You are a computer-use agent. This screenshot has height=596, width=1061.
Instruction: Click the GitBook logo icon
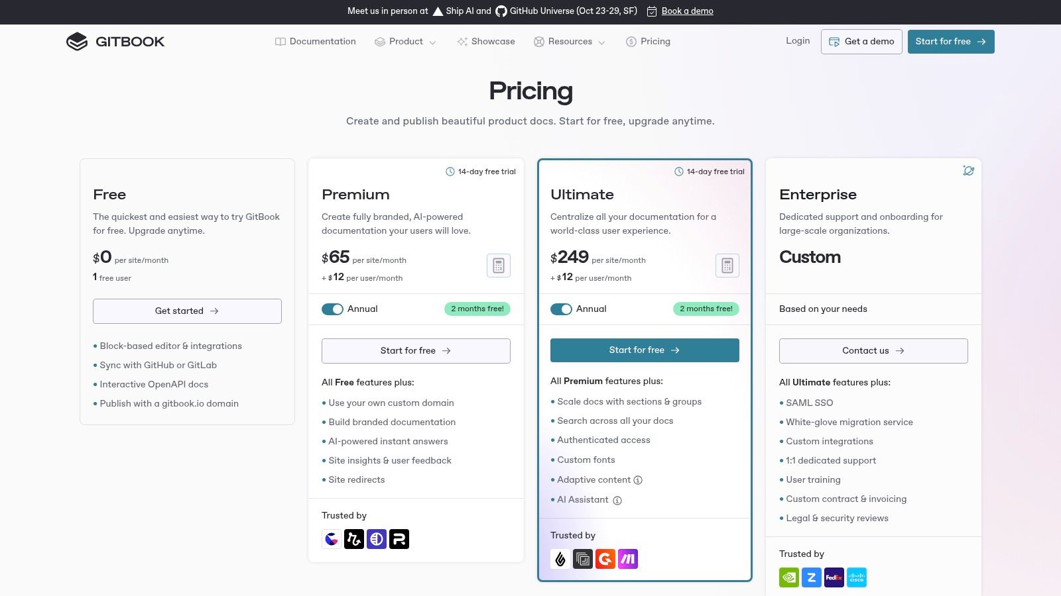point(77,42)
